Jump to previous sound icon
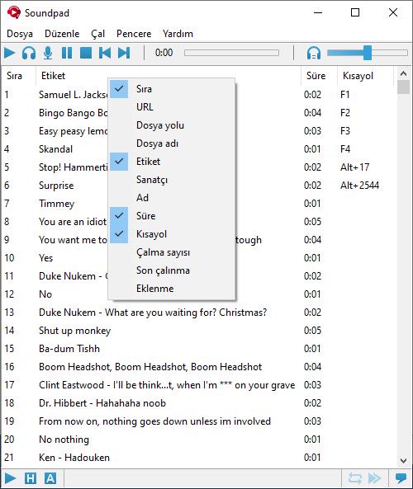Screen dimensions: 413x489 (105, 53)
